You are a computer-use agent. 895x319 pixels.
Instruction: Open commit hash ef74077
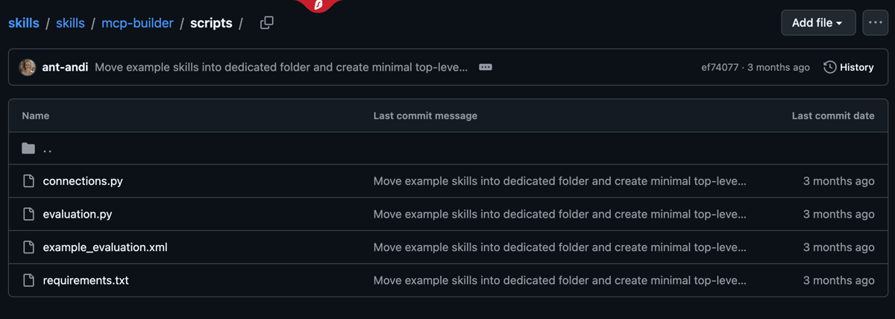pyautogui.click(x=720, y=67)
